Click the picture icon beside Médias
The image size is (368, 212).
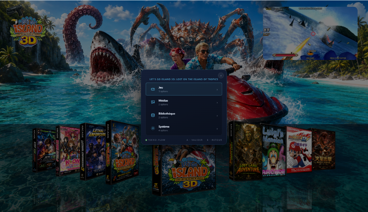tap(153, 102)
